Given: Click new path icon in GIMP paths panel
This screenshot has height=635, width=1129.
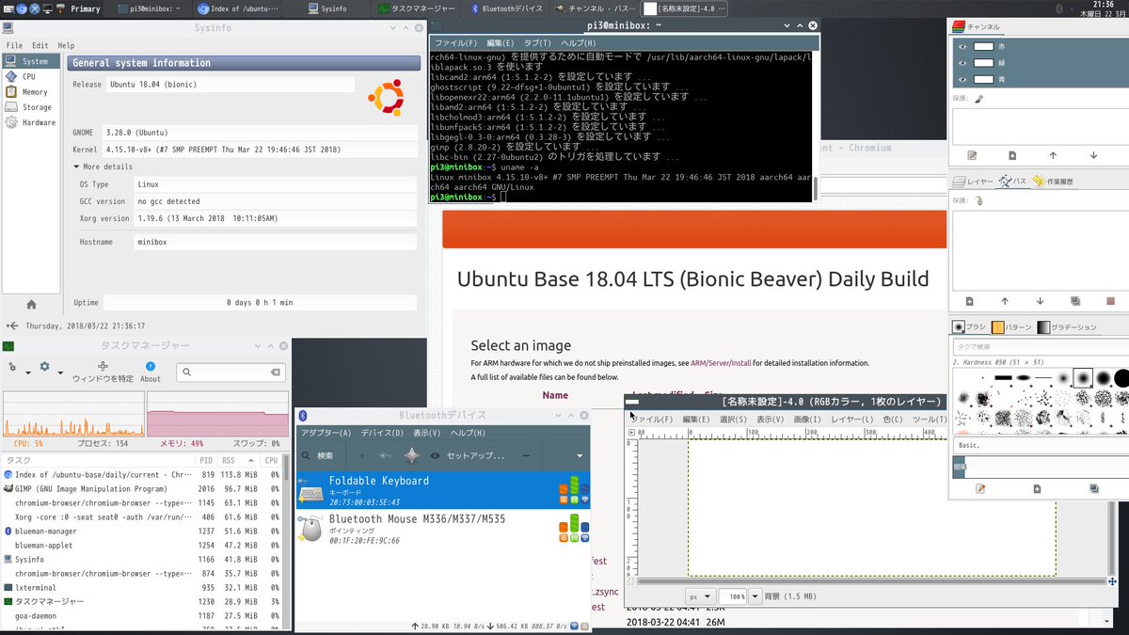Looking at the screenshot, I should 969,301.
